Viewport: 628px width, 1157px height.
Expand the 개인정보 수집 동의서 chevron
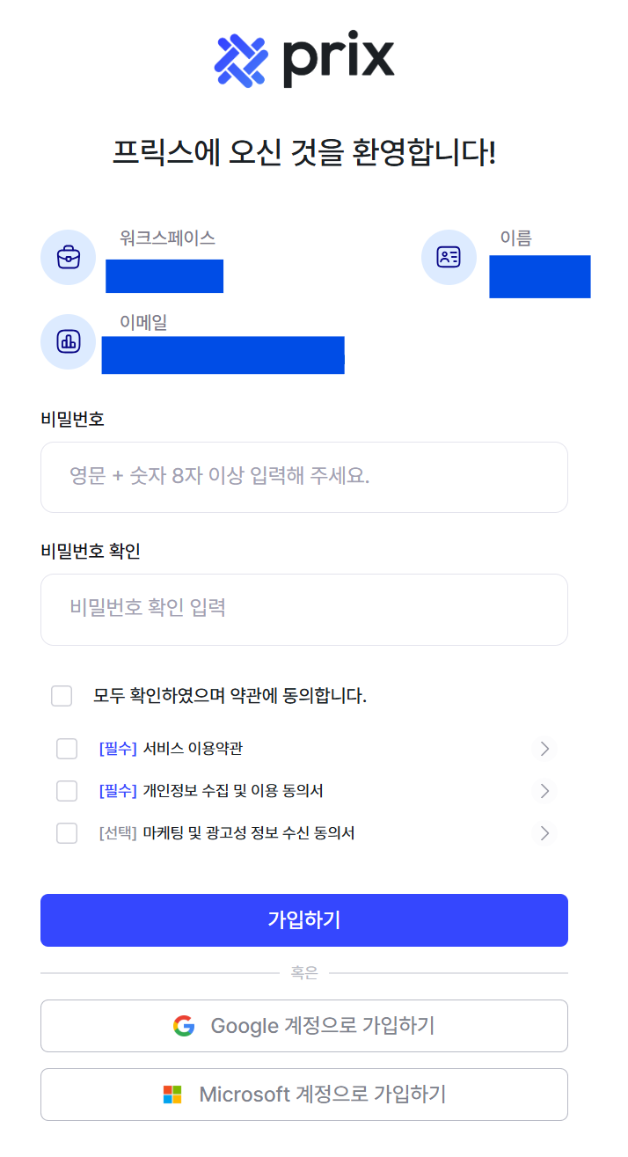(544, 791)
